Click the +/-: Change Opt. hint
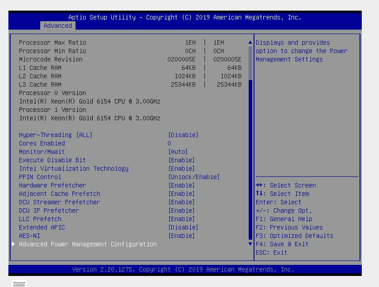The image size is (379, 287). 284,210
